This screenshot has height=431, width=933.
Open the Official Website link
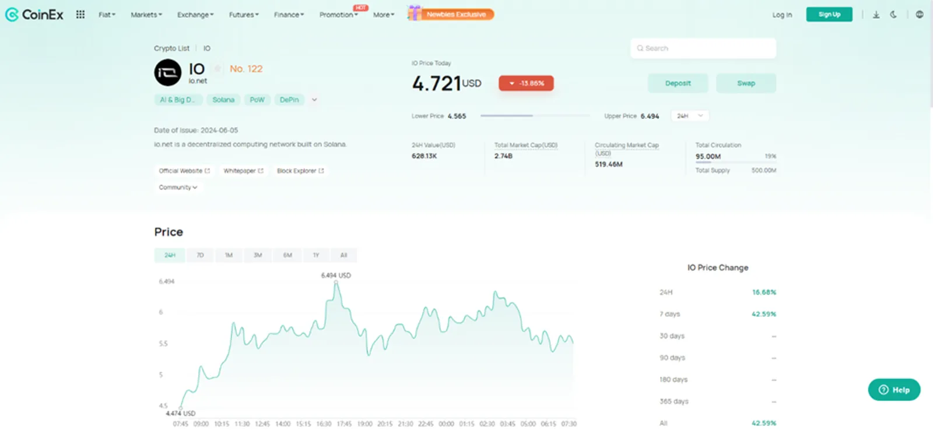184,171
